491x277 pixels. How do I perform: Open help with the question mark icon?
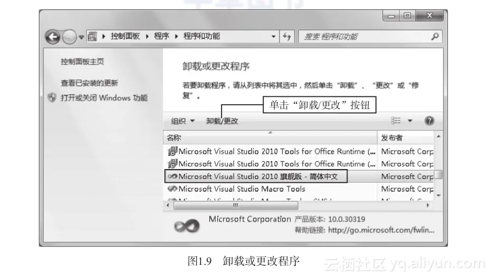(x=429, y=121)
